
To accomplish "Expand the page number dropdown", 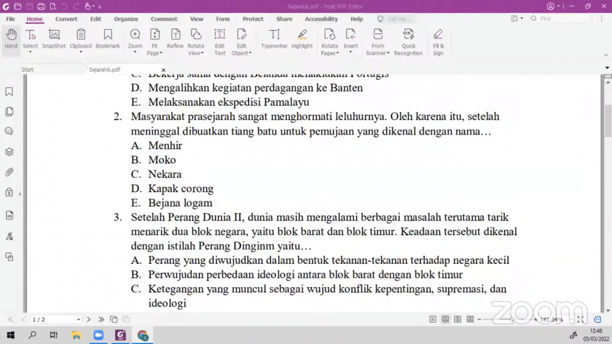I will pyautogui.click(x=78, y=320).
